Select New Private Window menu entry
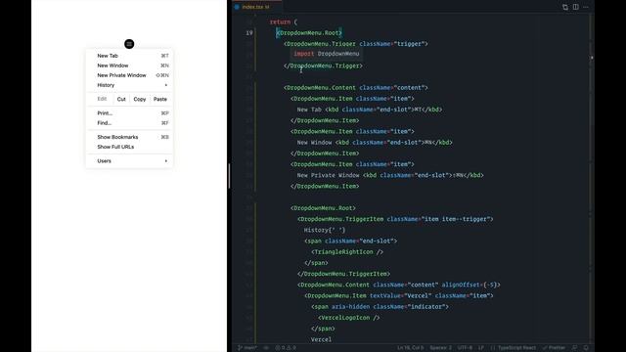Screen dimensions: 626x352 point(129,75)
